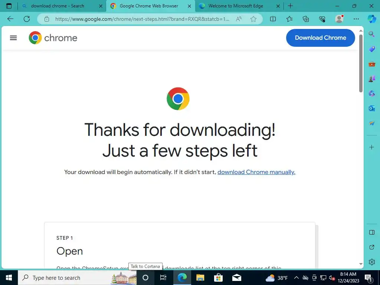Open sidebar Microsoft 365 icon

[x=372, y=94]
